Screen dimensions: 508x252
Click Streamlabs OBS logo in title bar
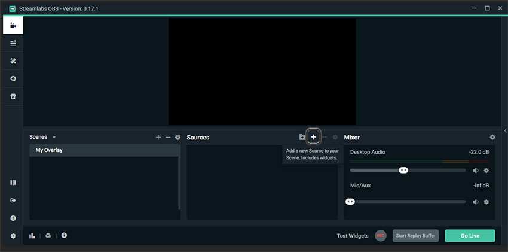(x=13, y=8)
